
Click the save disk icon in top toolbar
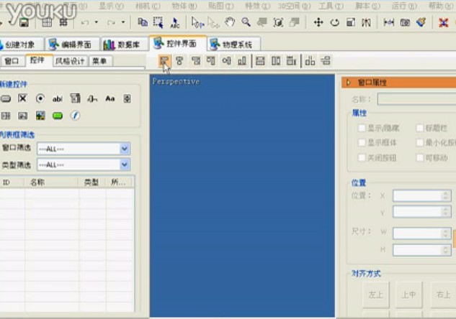click(24, 22)
